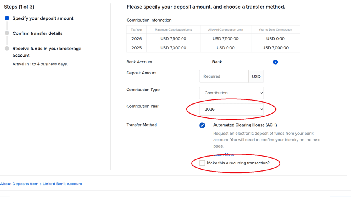Click the 'Specify your deposit amount' step label
The width and height of the screenshot is (356, 197).
click(43, 18)
